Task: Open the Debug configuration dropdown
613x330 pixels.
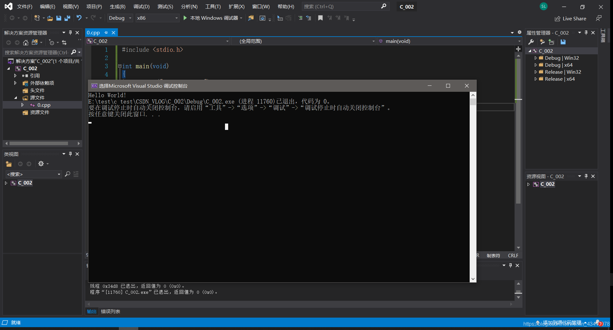Action: [x=120, y=18]
